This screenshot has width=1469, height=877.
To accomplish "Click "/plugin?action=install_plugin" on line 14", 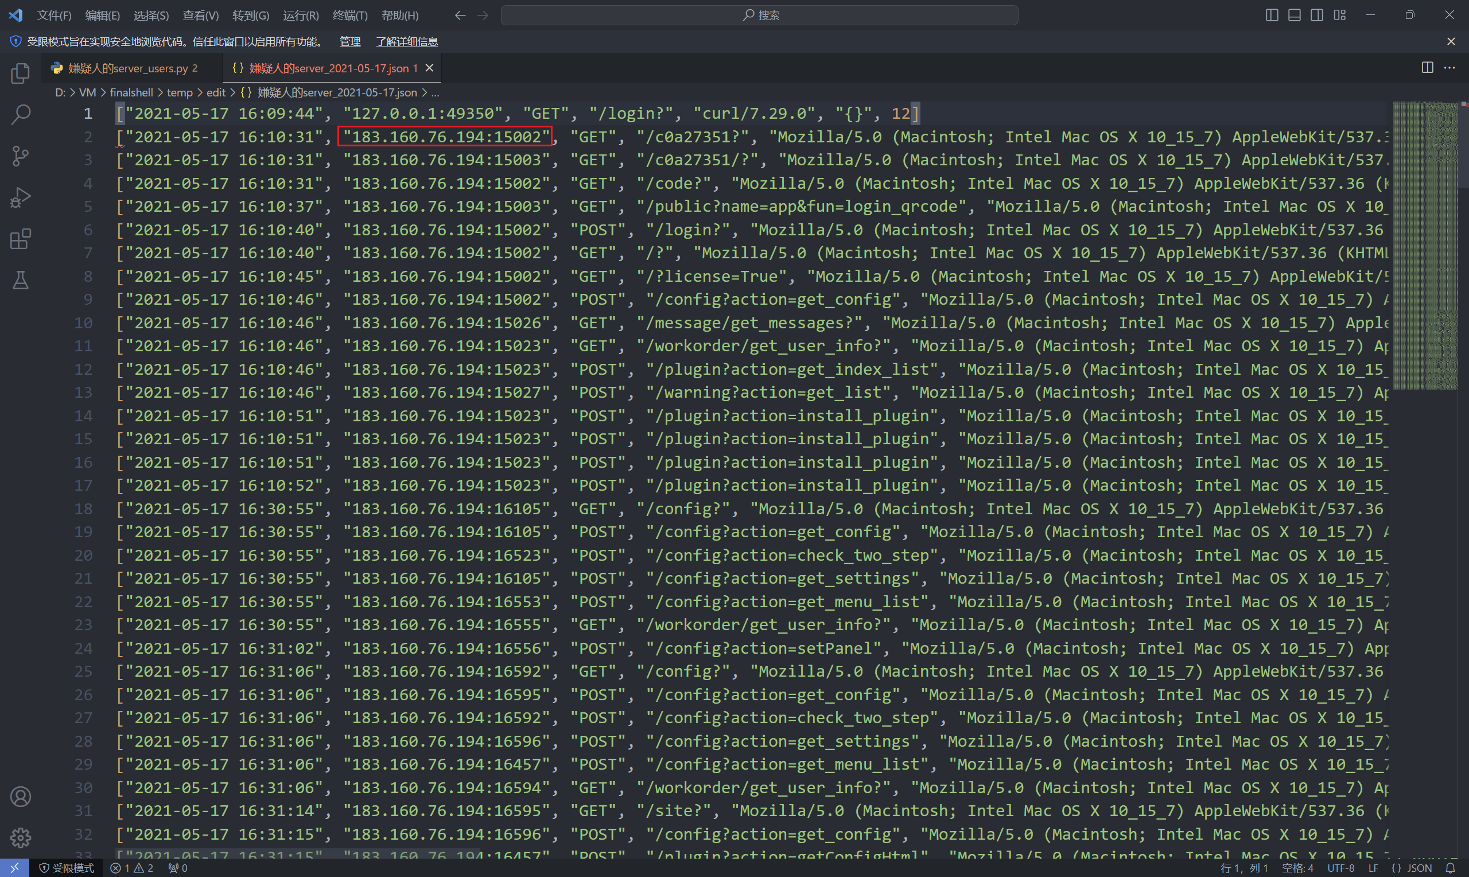I will tap(791, 416).
